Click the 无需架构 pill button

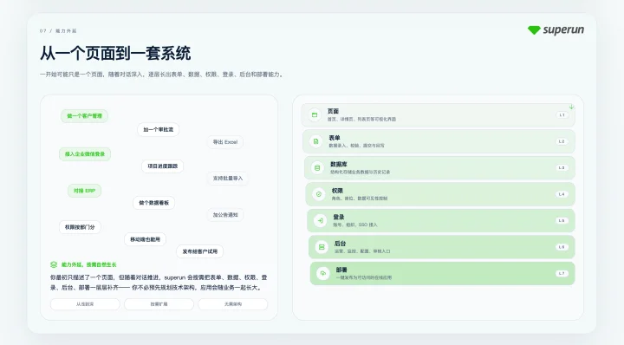(233, 304)
